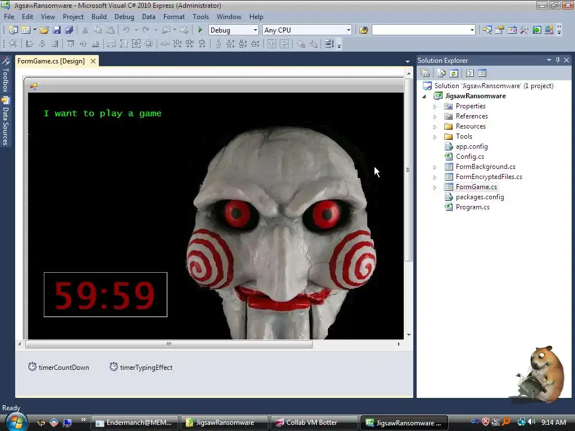575x431 pixels.
Task: Select the timerCountDown component
Action: pyautogui.click(x=58, y=367)
